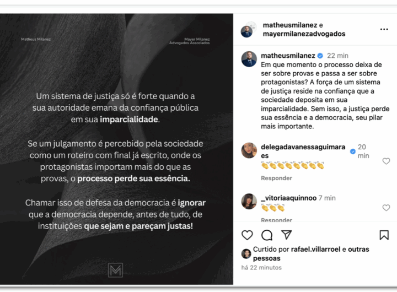Image resolution: width=397 pixels, height=292 pixels.
Task: Click the _vitoriaaquinnoo username link
Action: pos(288,198)
